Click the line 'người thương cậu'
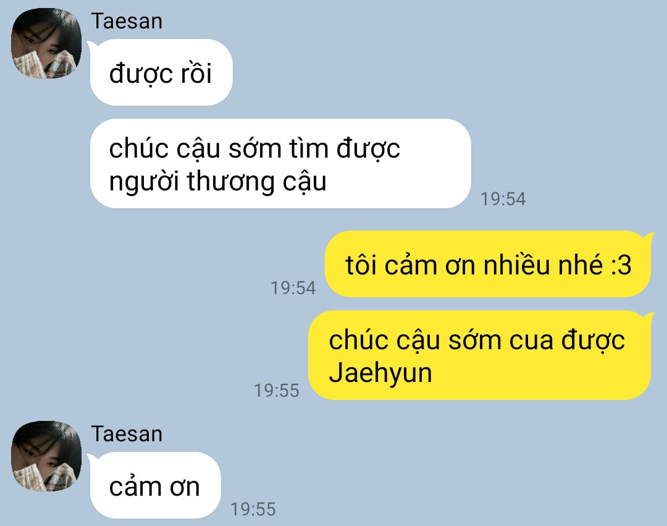 click(x=218, y=181)
